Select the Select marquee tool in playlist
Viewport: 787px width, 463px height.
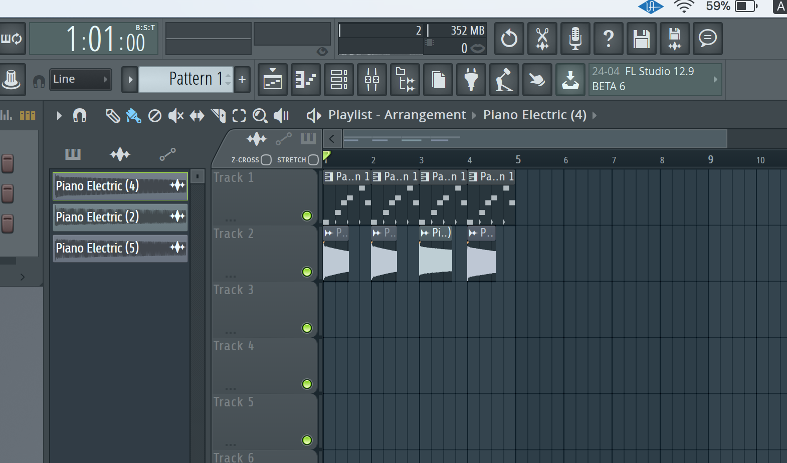pyautogui.click(x=239, y=116)
